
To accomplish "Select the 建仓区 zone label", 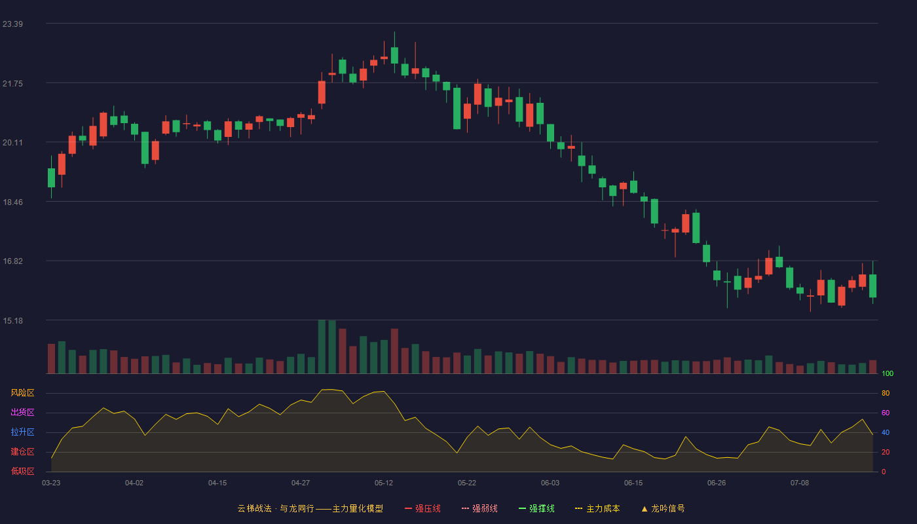I will click(22, 452).
